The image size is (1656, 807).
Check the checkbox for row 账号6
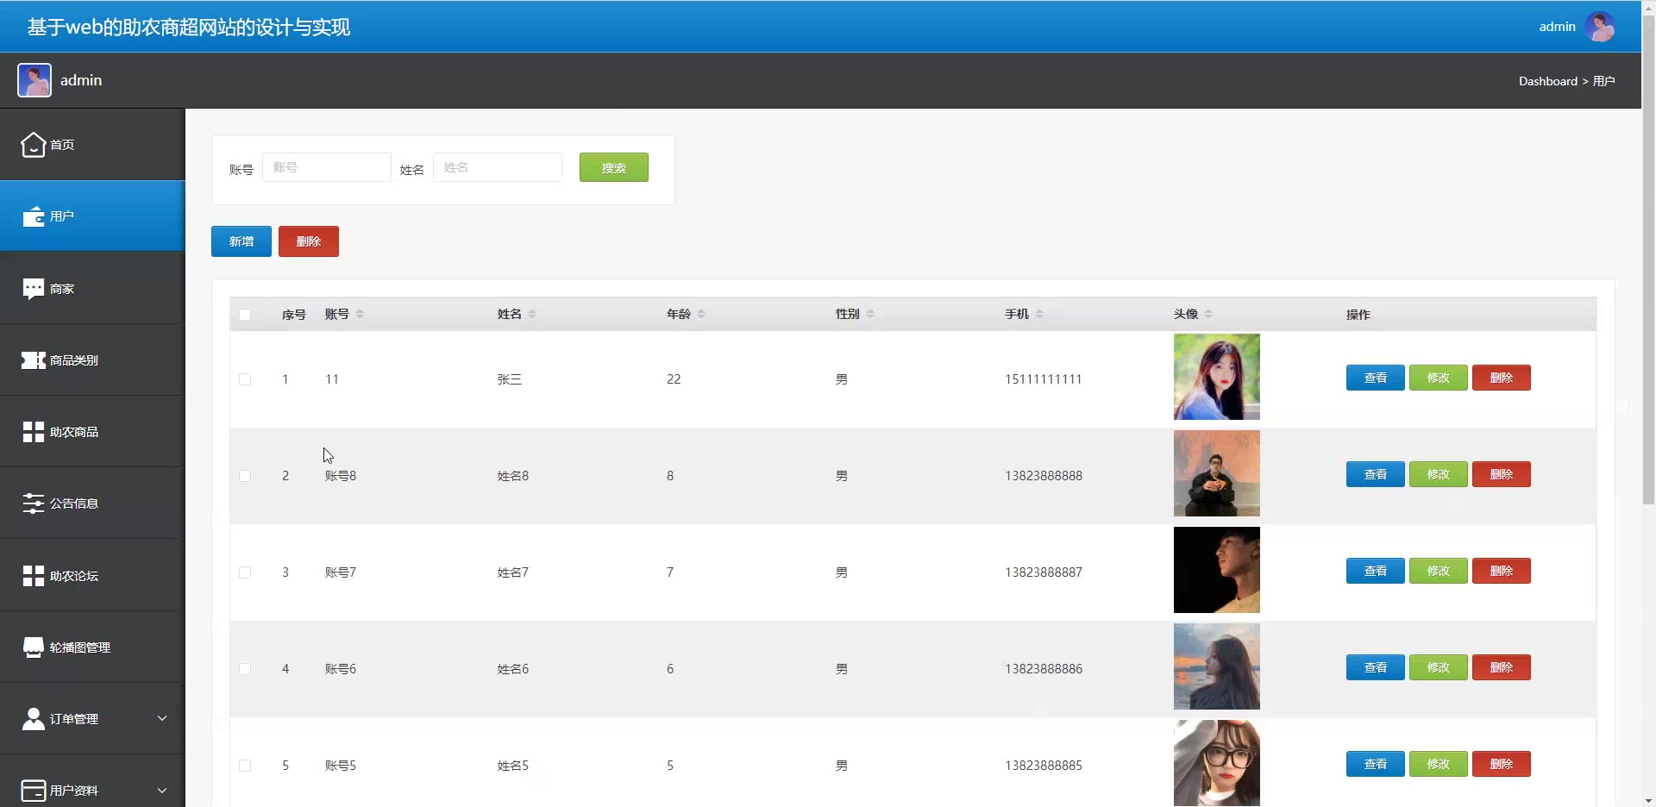click(x=245, y=669)
